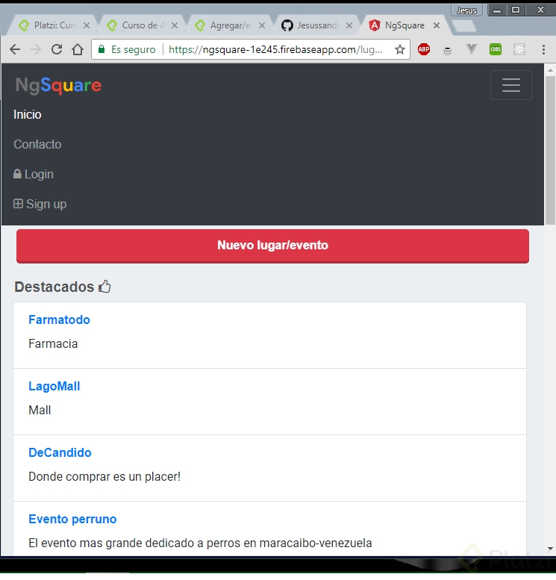Open the Login nav link
This screenshot has width=556, height=580.
[34, 174]
